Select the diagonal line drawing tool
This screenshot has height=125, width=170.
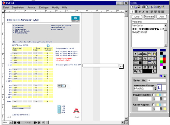click(145, 62)
